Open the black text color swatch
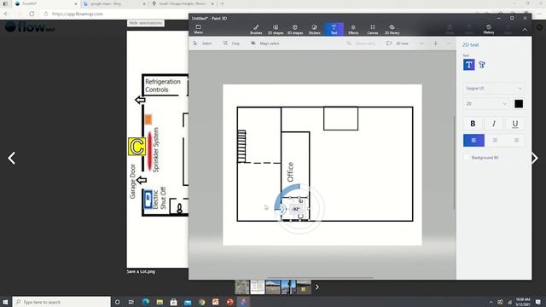 (519, 104)
